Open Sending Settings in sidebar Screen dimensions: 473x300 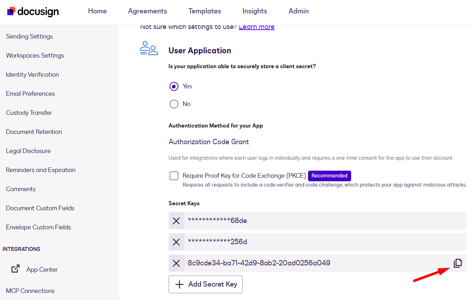[x=29, y=36]
